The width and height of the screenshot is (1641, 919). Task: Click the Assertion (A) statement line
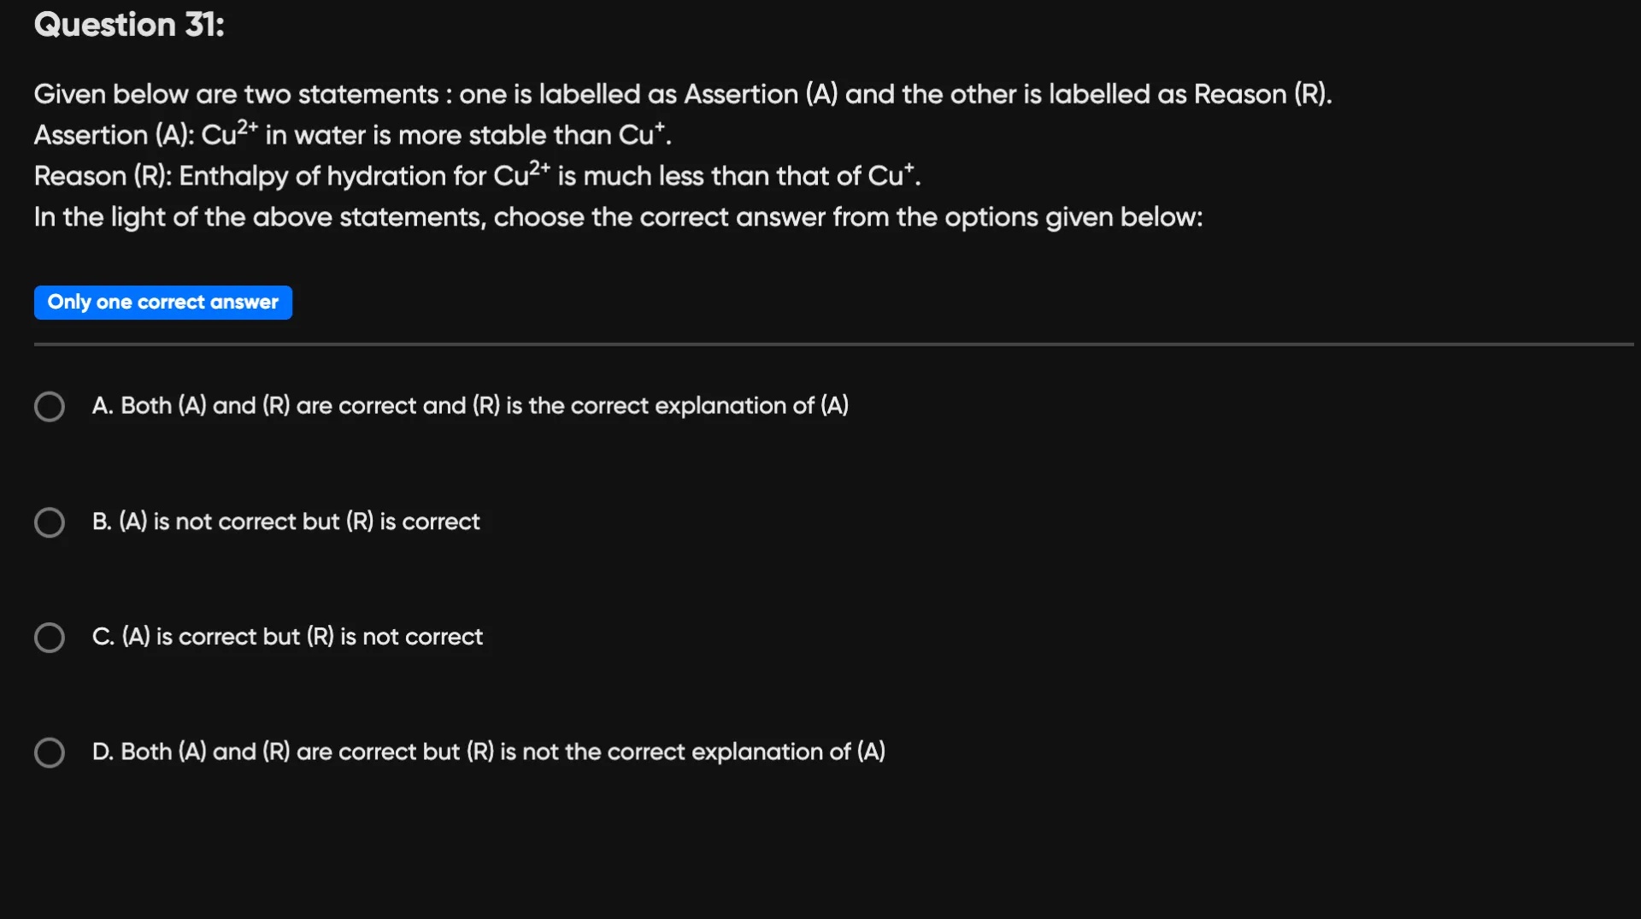[x=351, y=135]
